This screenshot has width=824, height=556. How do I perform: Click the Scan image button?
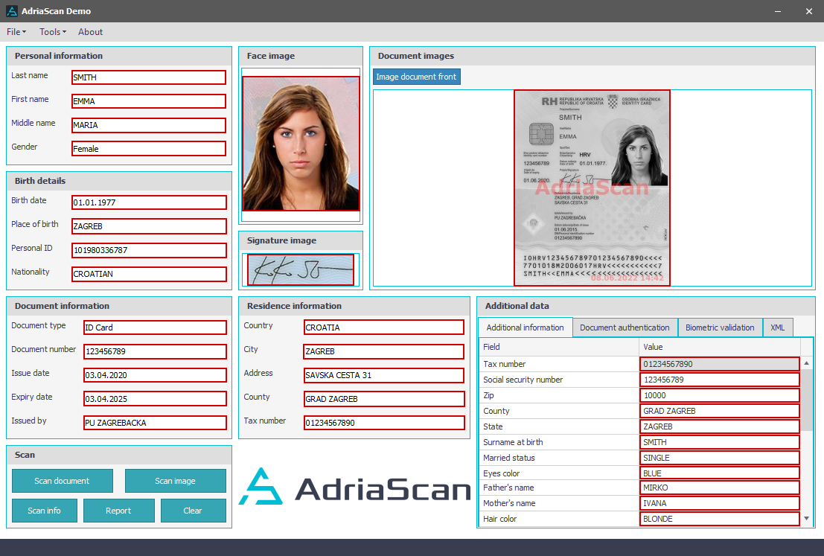175,481
